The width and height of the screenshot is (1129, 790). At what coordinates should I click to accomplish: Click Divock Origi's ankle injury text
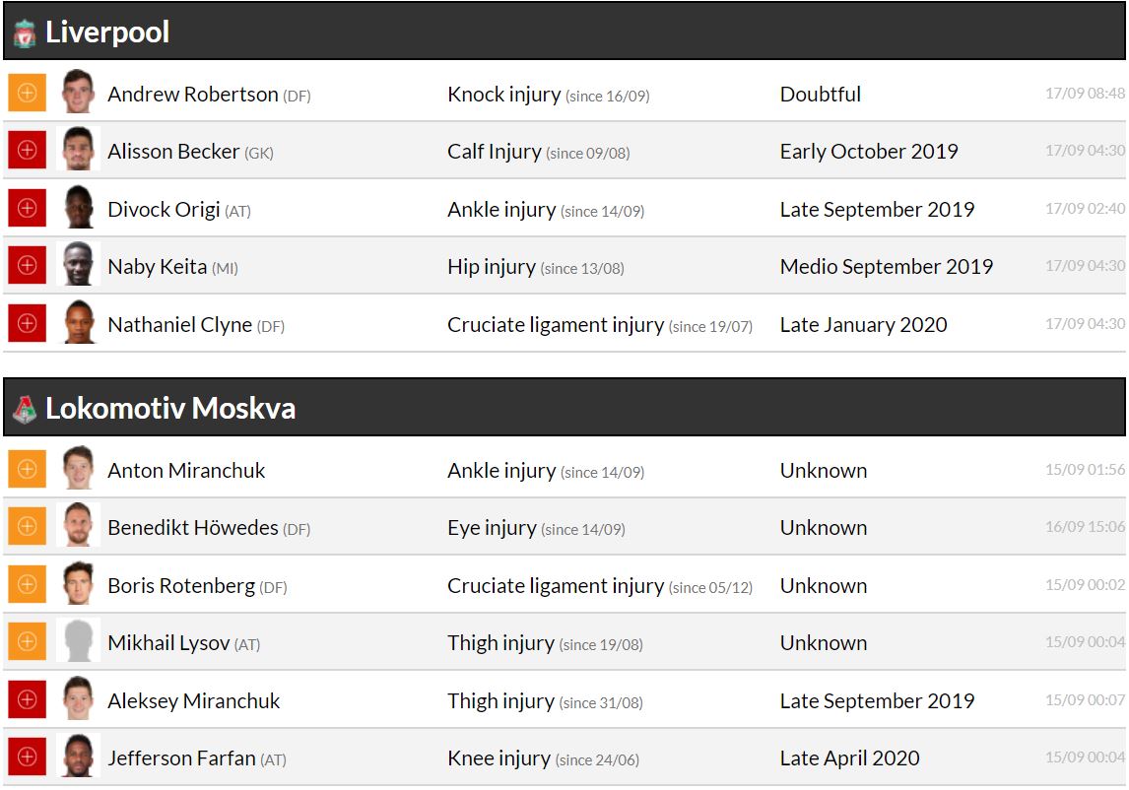(x=501, y=210)
